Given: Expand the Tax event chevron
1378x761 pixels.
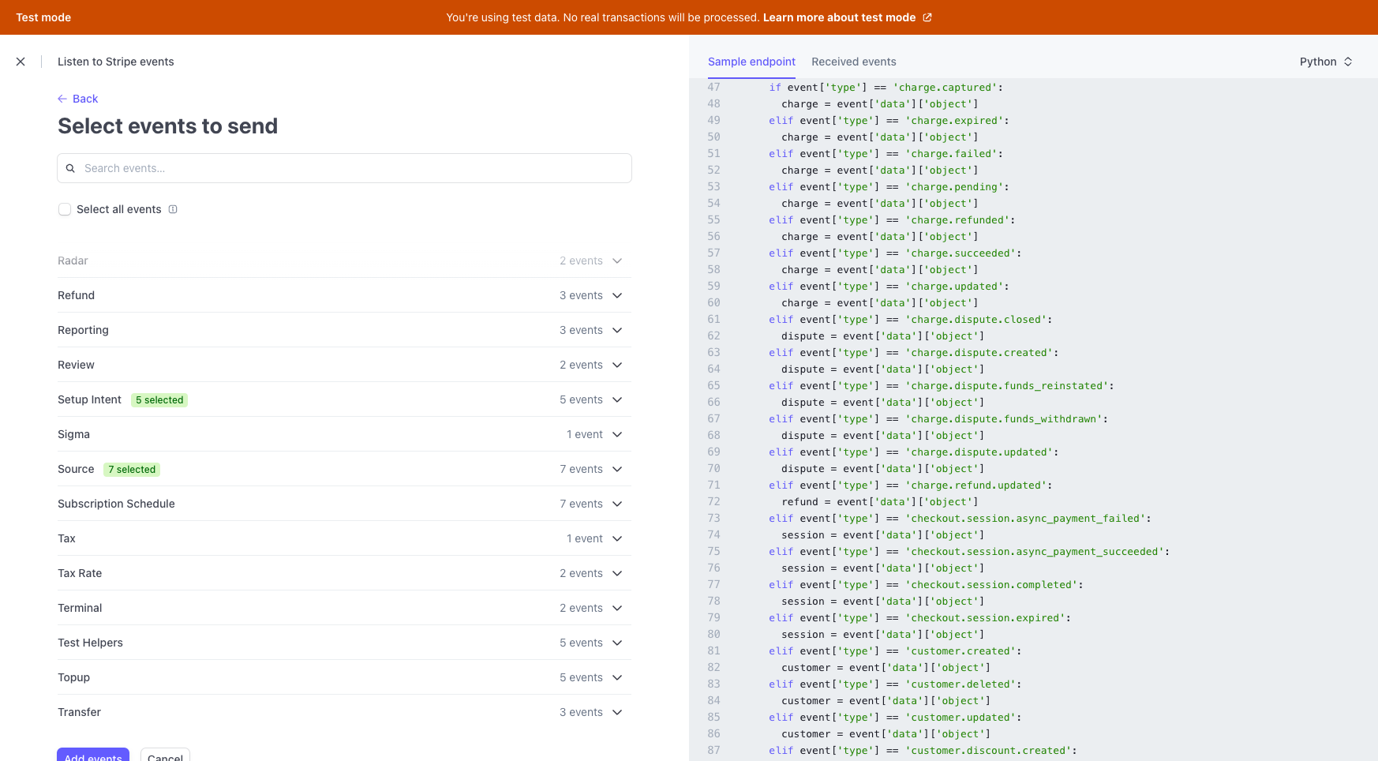Looking at the screenshot, I should pyautogui.click(x=617, y=538).
